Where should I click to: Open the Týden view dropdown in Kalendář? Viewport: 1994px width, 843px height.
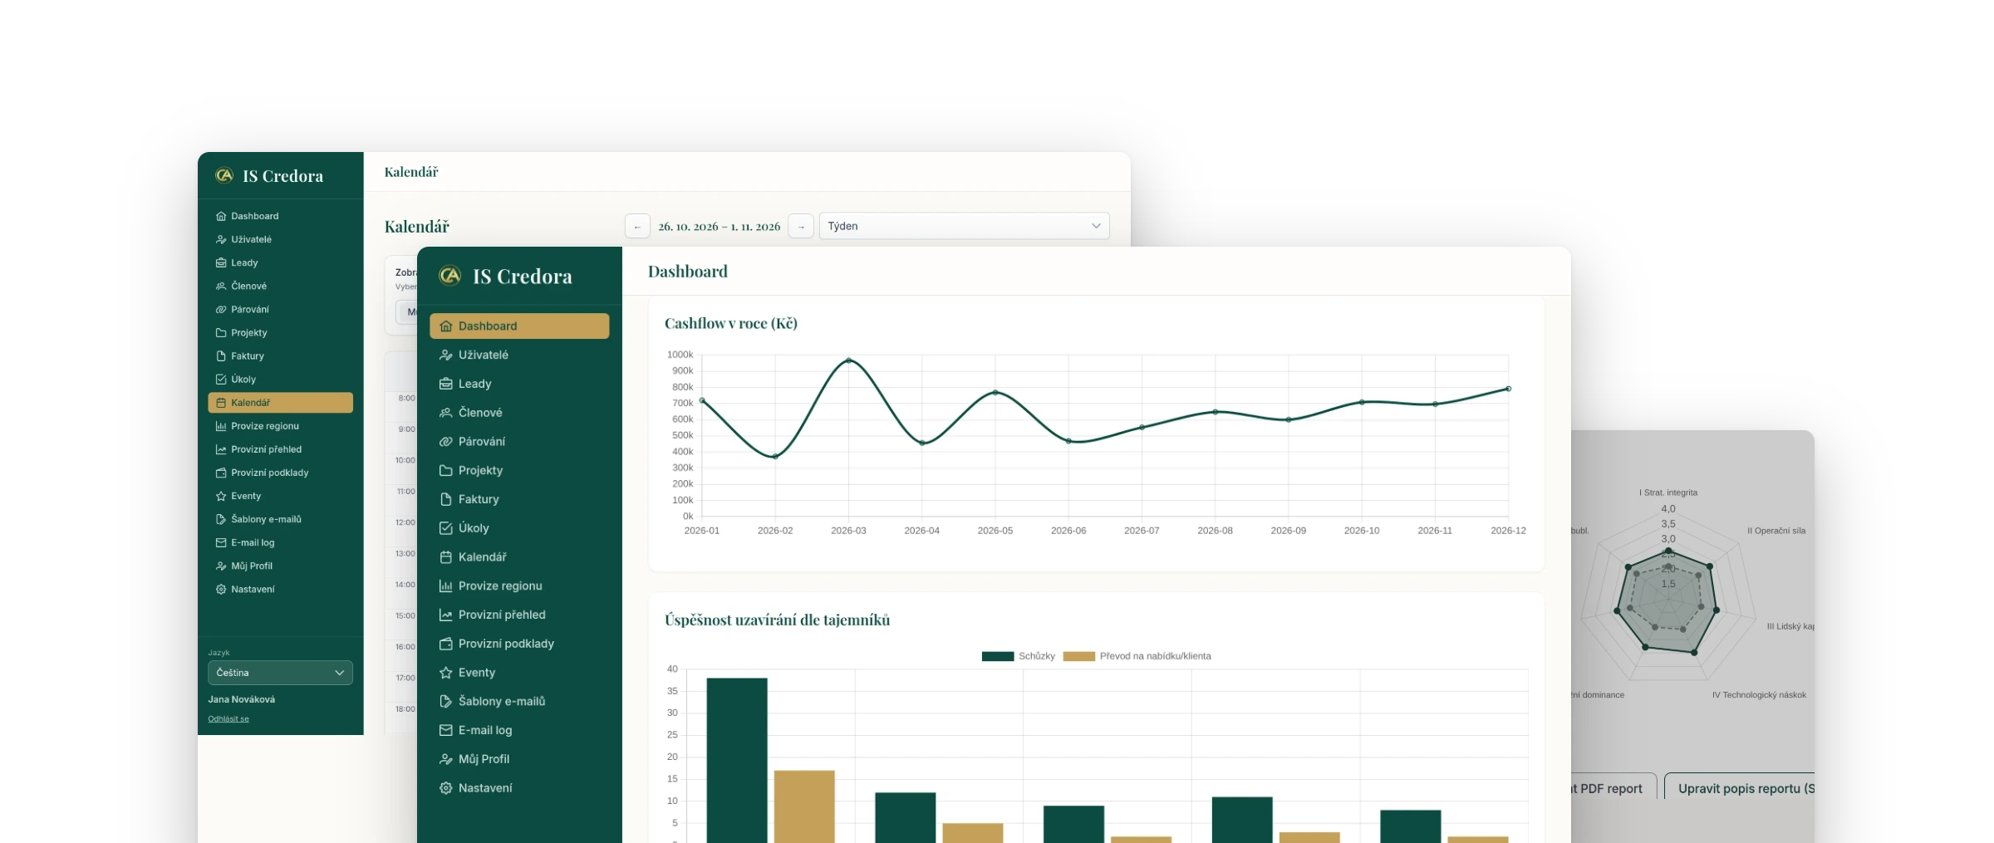964,226
